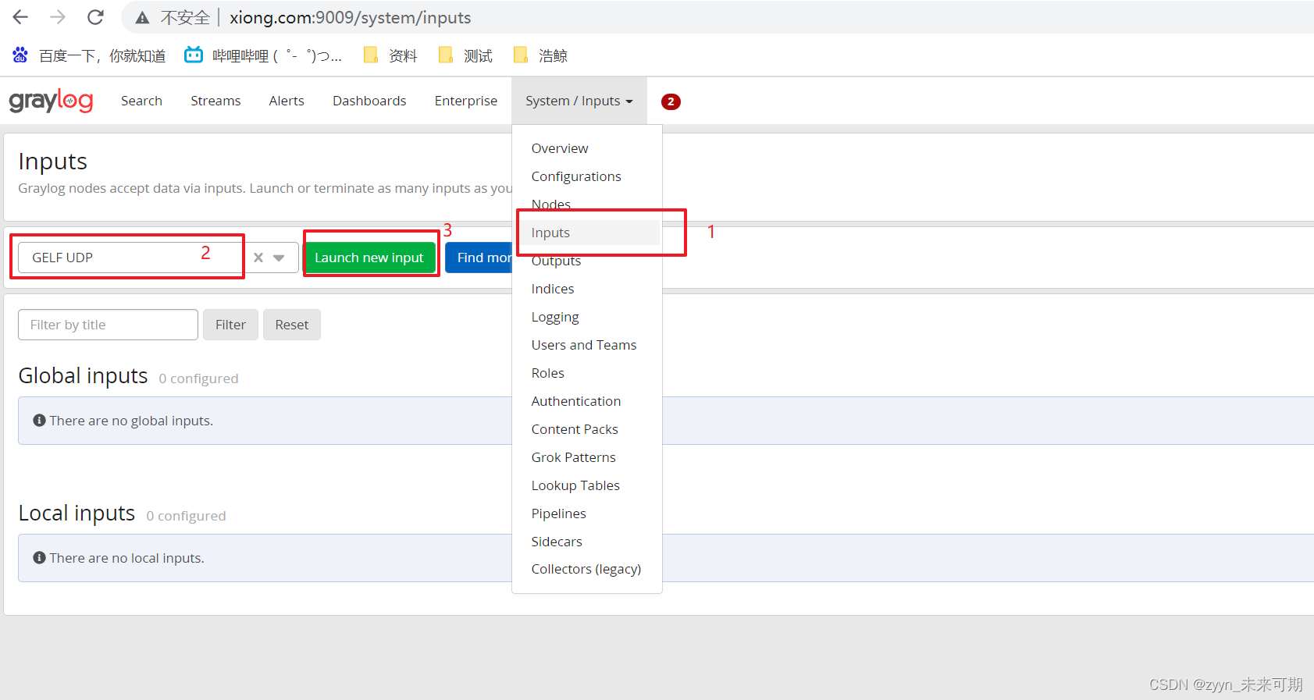Click the Find more inputs button
Image resolution: width=1314 pixels, height=700 pixels.
coord(479,258)
